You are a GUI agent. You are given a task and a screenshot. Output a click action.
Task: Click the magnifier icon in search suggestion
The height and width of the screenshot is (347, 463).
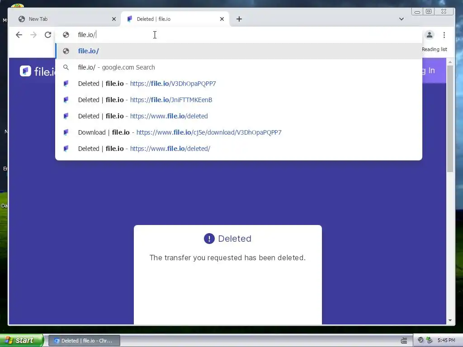tap(66, 67)
